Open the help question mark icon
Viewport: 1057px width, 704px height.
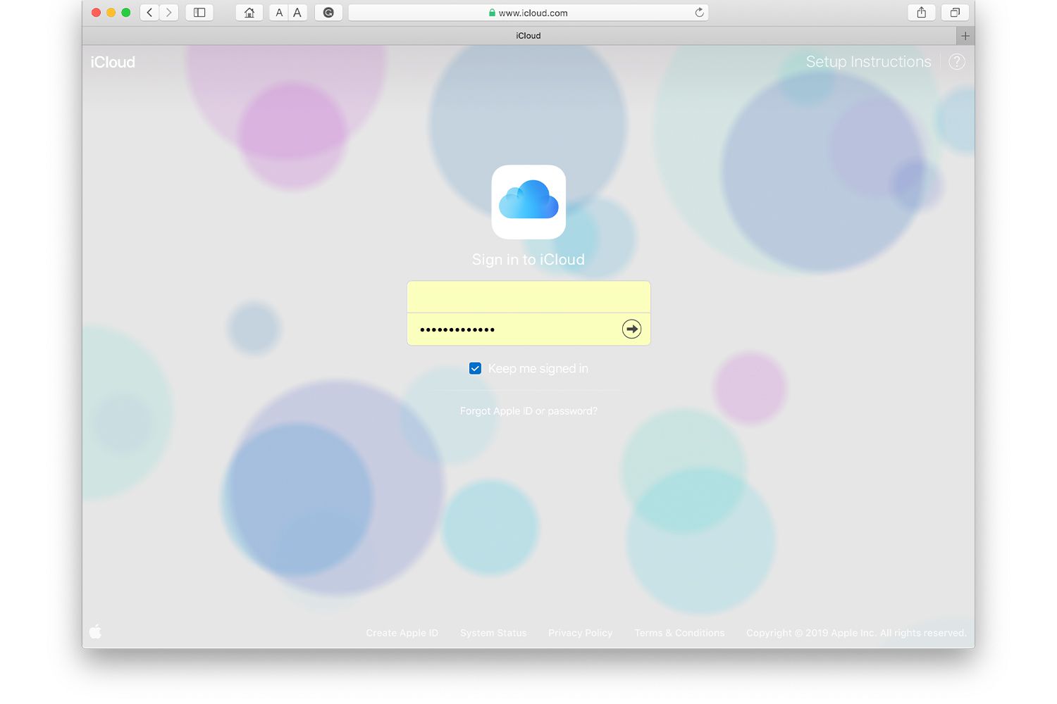(x=957, y=62)
